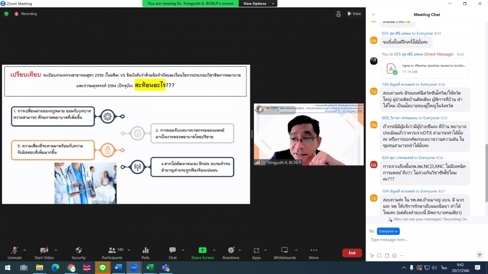488x274 pixels.
Task: Toggle the Chat panel from toolbar
Action: (172, 252)
